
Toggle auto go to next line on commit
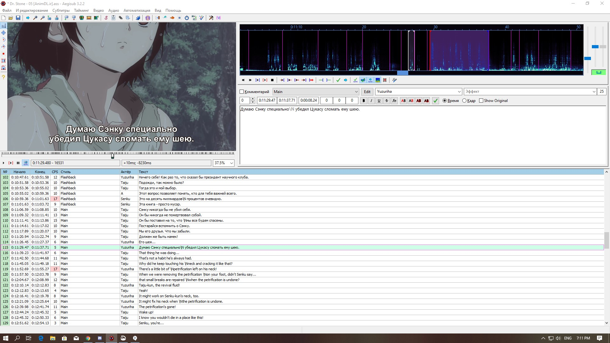[x=363, y=80]
